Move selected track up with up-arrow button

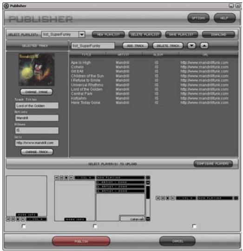coord(204,46)
